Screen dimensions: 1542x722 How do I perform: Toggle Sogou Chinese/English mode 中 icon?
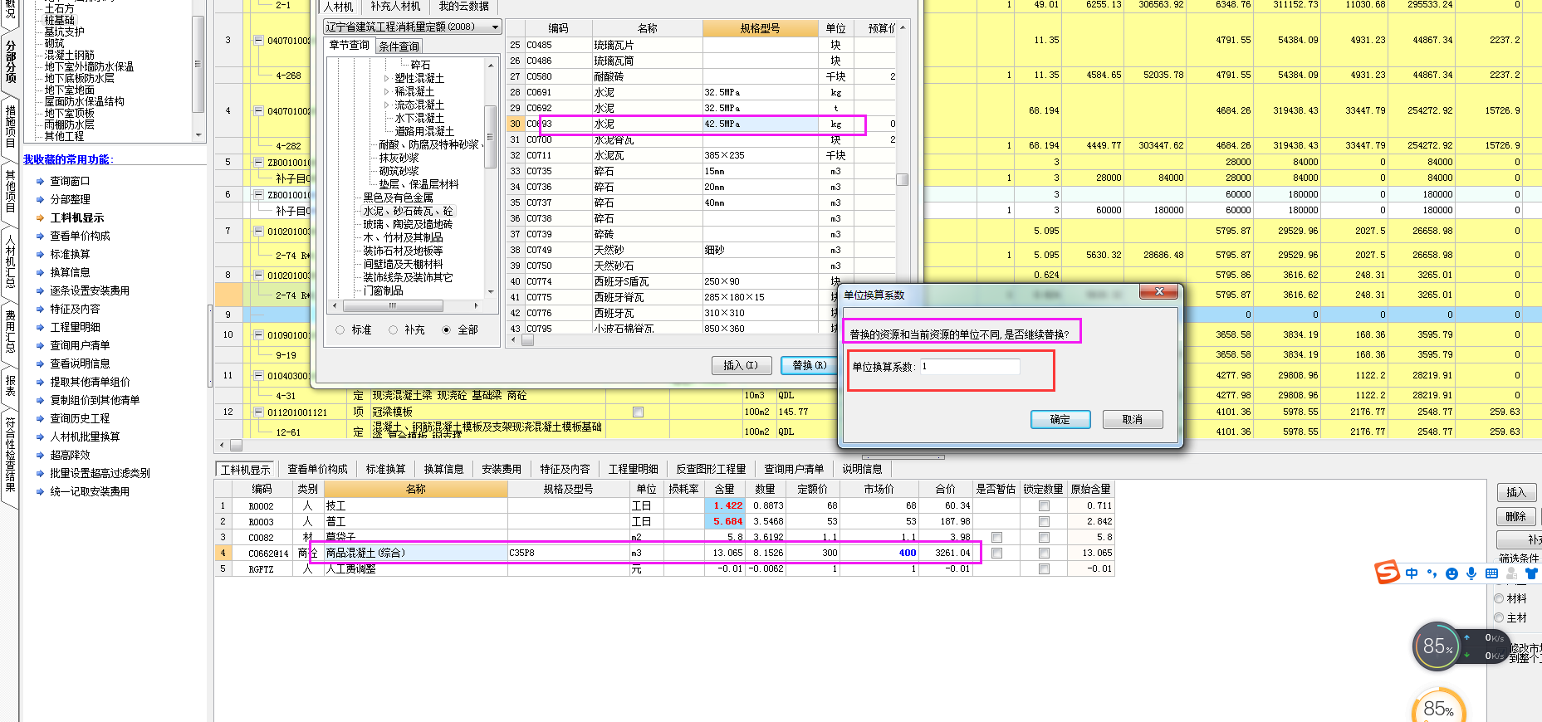1412,573
